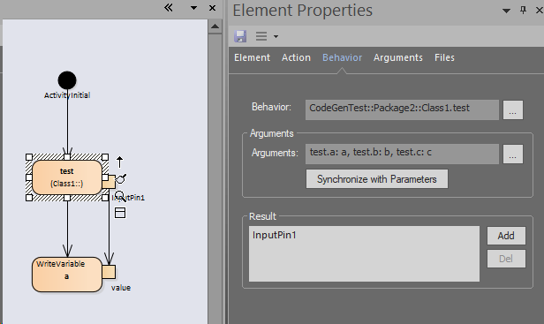Viewport: 544px width, 324px height.
Task: Collapse diagram panel with double chevron icon
Action: click(x=169, y=8)
